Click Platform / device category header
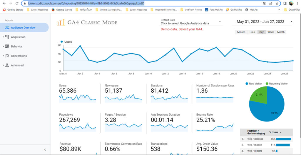Viewport: 301px width, 155px height. pos(256,132)
